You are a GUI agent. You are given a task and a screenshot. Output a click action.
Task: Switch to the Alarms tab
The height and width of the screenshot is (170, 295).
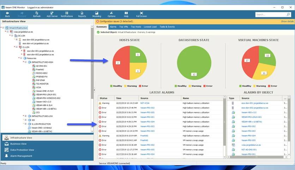pyautogui.click(x=113, y=27)
